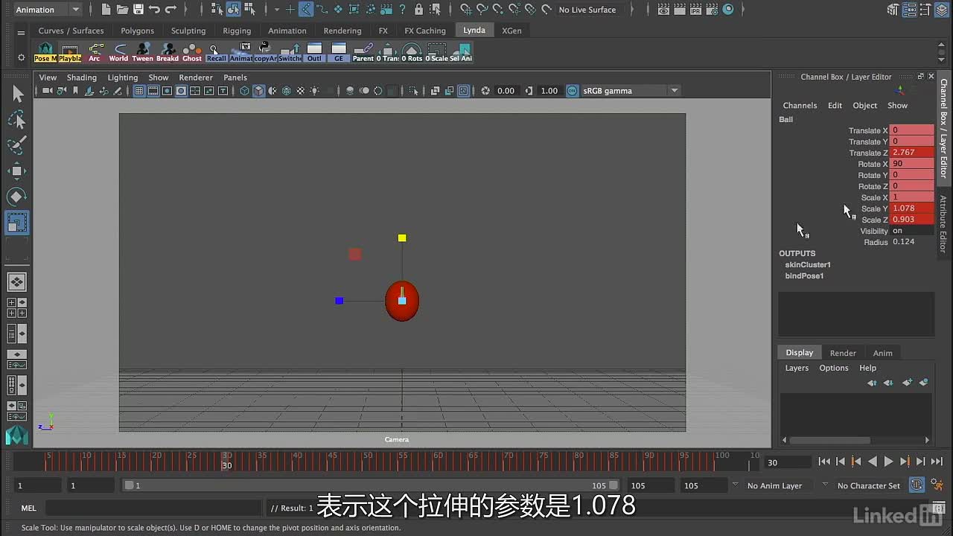The image size is (953, 536).
Task: Save the scene with floppy disk icon
Action: pos(137,10)
